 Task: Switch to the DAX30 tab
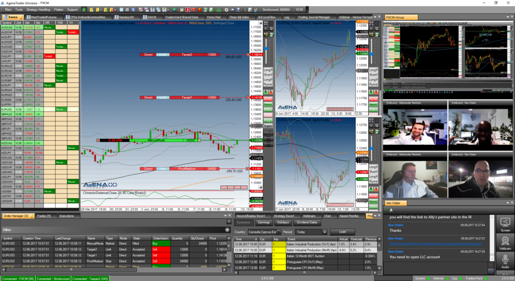pos(151,17)
